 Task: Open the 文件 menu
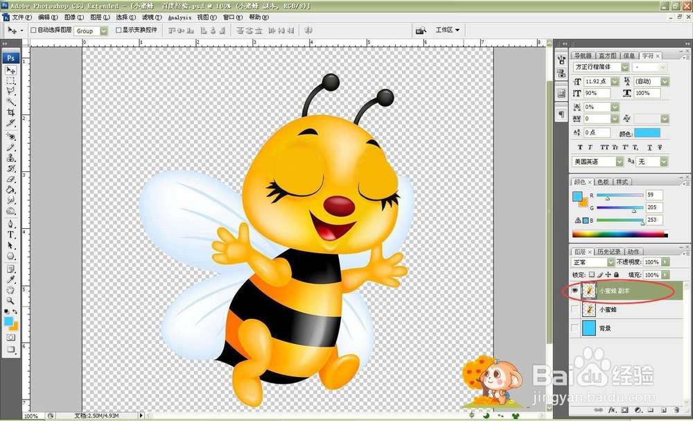21,17
